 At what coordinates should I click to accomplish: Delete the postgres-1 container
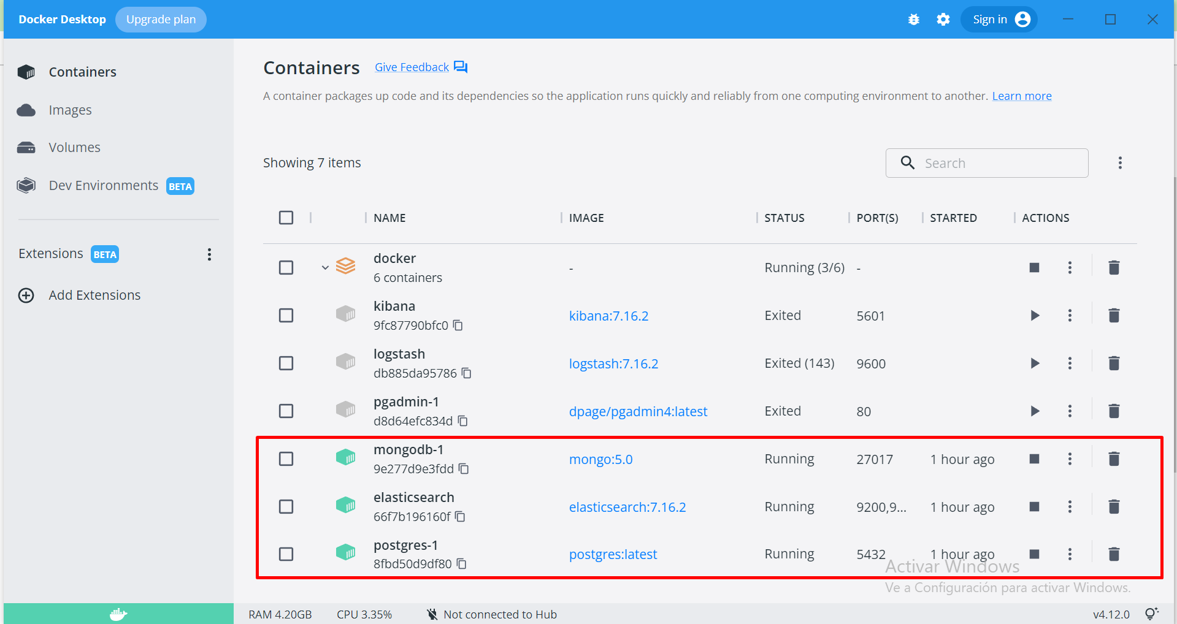click(x=1114, y=554)
